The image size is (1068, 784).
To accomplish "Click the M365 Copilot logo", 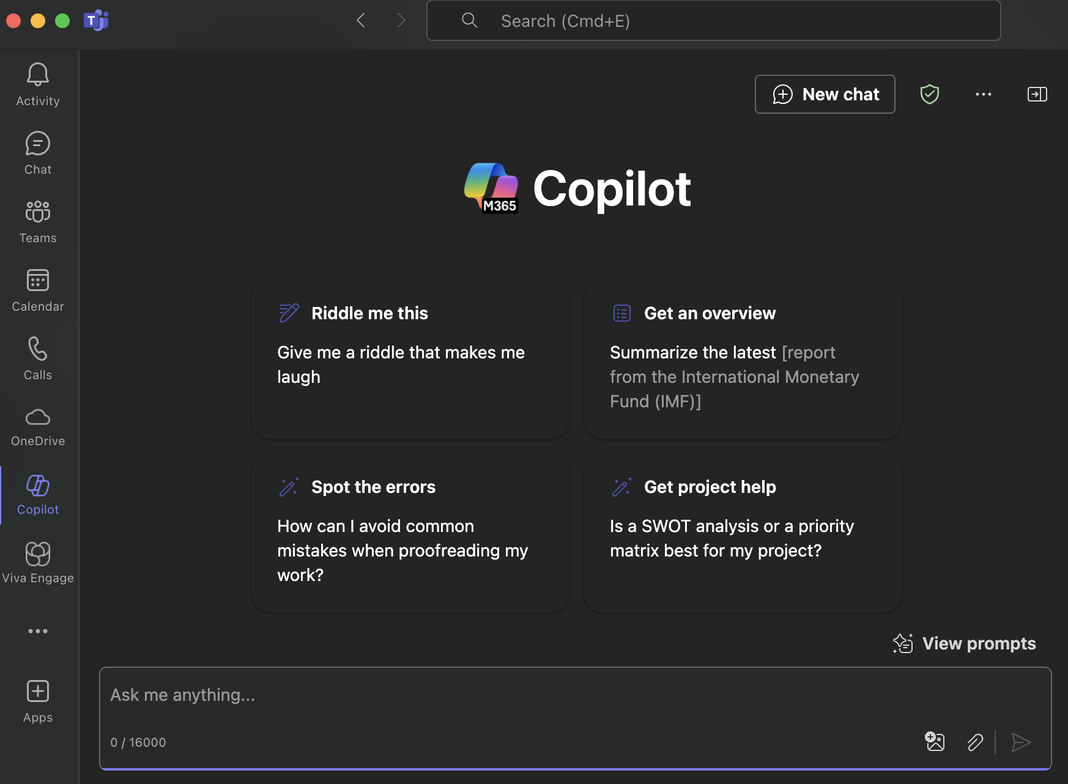I will click(491, 188).
